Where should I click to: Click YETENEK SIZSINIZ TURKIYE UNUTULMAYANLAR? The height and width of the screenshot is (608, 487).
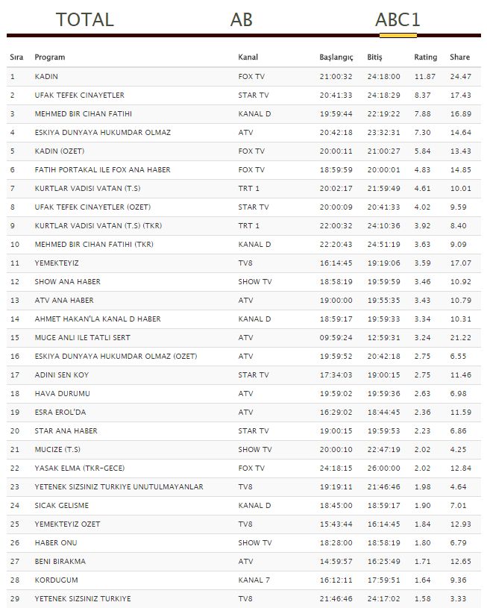click(x=119, y=486)
